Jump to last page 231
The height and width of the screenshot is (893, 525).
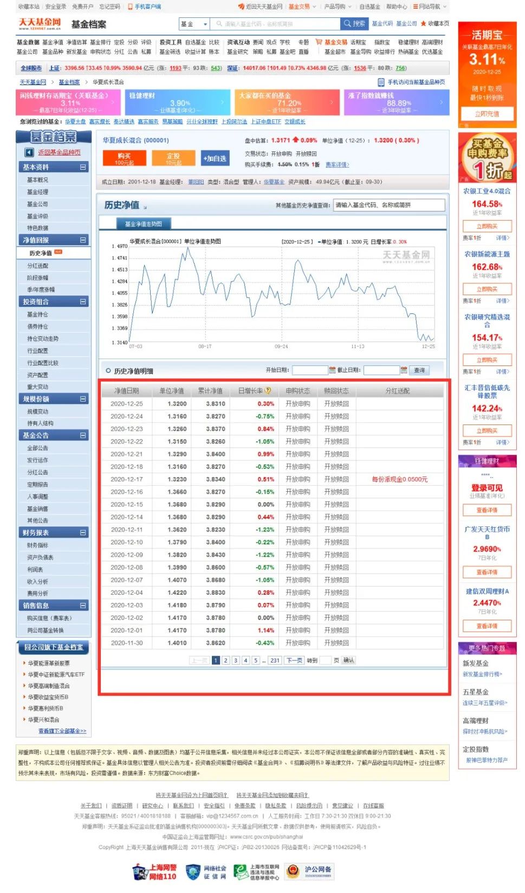[275, 660]
